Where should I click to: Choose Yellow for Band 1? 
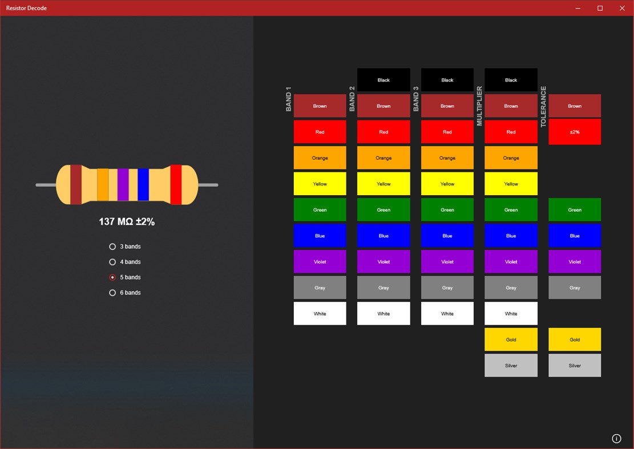pos(320,184)
